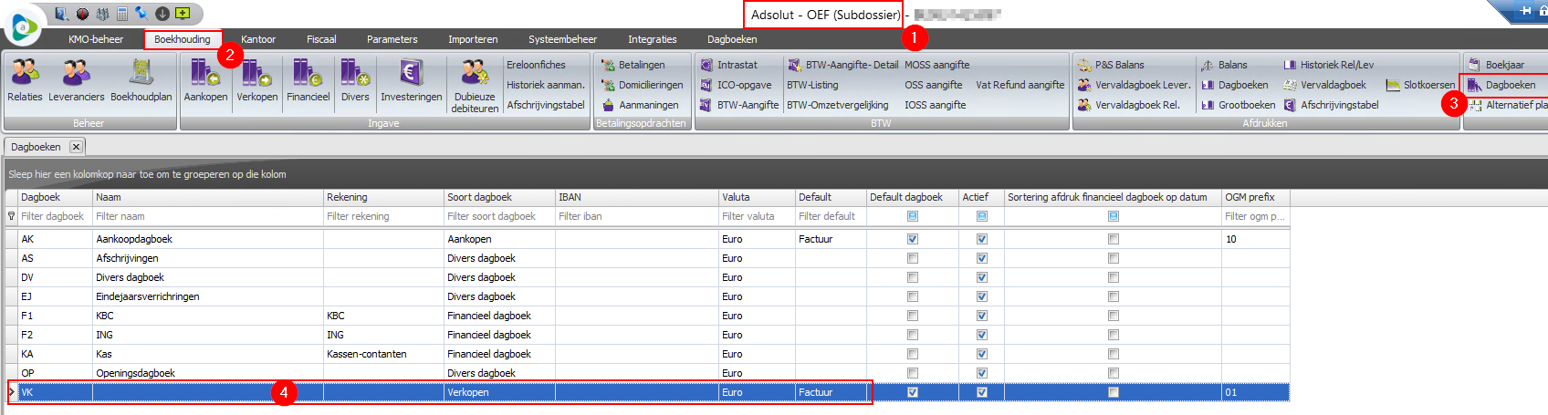Open Ereloonfiches in Ingave group
The image size is (1548, 415).
tap(536, 65)
